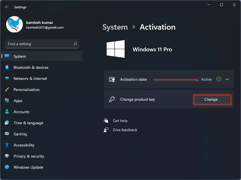Click the bird profile avatar picture
The height and width of the screenshot is (180, 241).
[14, 24]
